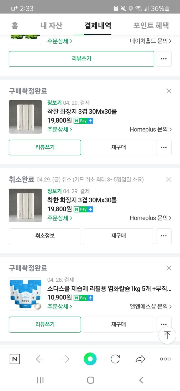
Task: Open the 엘앤에스샵 문의 link
Action: point(150,307)
